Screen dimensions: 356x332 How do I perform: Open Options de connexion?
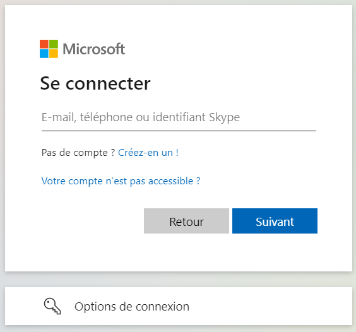[x=179, y=306]
